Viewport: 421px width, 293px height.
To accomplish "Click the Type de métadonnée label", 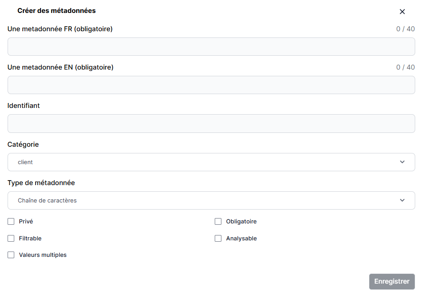I will 41,183.
